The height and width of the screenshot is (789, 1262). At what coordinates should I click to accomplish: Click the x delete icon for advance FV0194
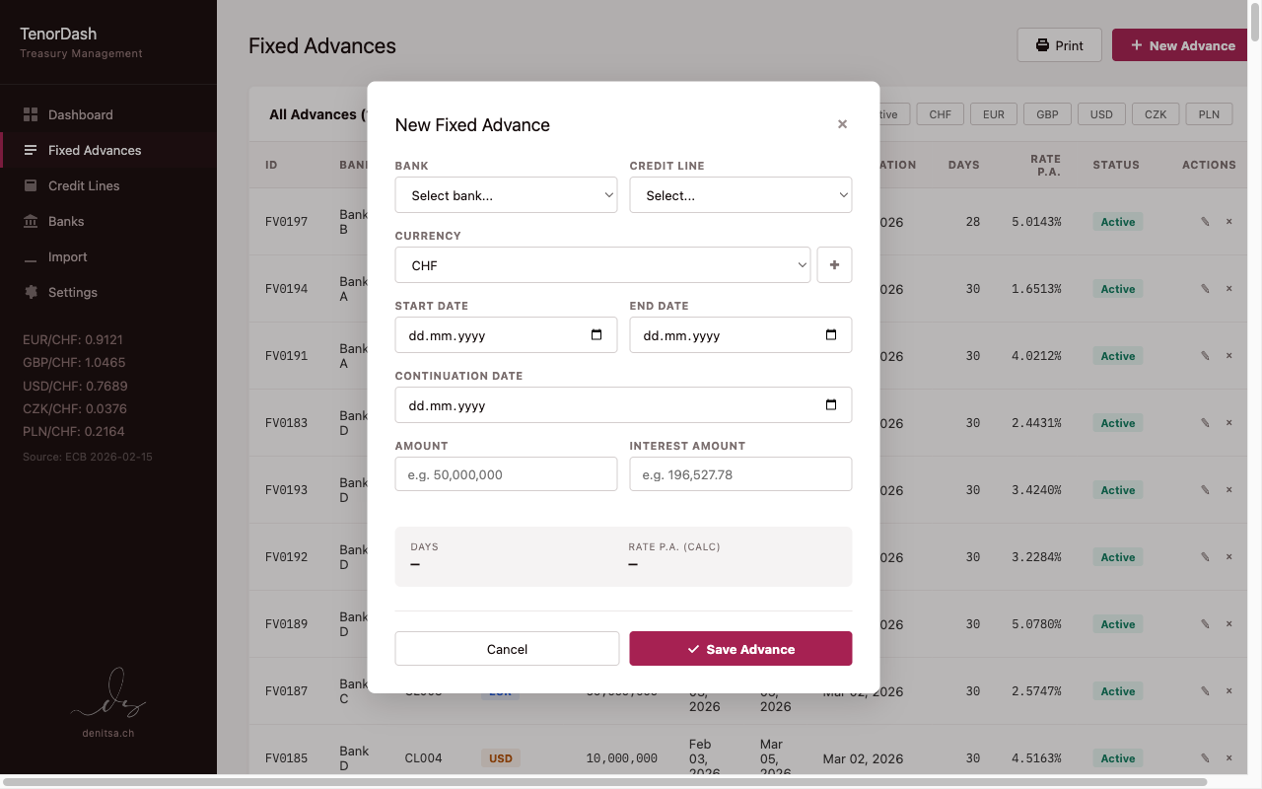click(x=1228, y=288)
